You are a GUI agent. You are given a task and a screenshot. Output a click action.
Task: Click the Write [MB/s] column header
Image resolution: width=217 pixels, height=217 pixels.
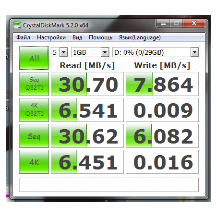(x=162, y=65)
